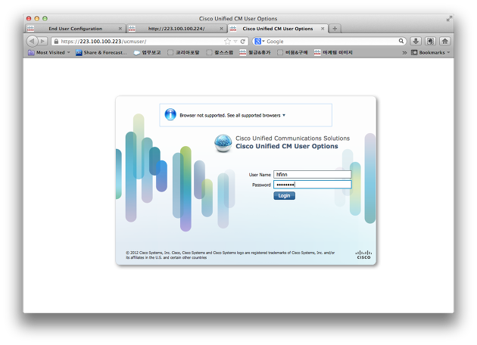Image resolution: width=477 pixels, height=345 pixels.
Task: Click the Cisco logo at bottom right
Action: [x=363, y=255]
